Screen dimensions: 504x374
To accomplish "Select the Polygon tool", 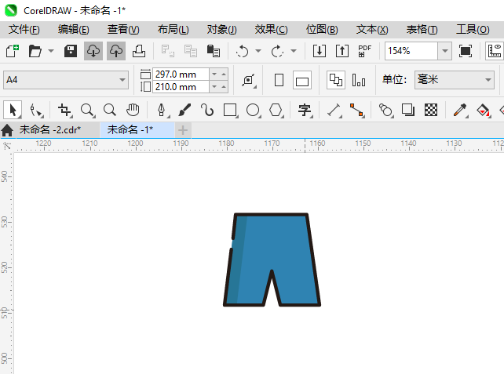I will (x=276, y=110).
